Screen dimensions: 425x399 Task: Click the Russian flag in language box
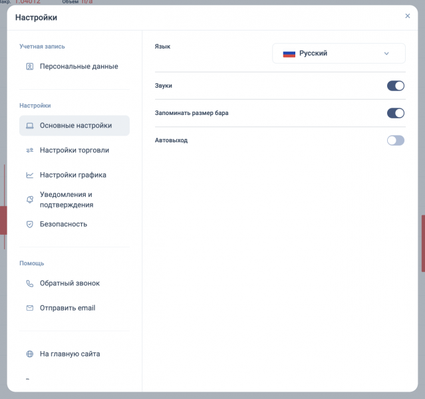coord(289,54)
